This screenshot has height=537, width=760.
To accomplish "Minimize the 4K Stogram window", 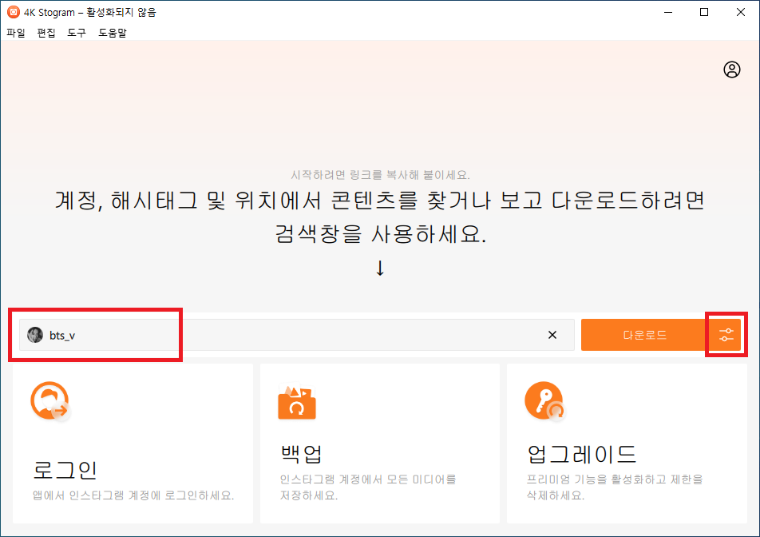I will pos(668,12).
